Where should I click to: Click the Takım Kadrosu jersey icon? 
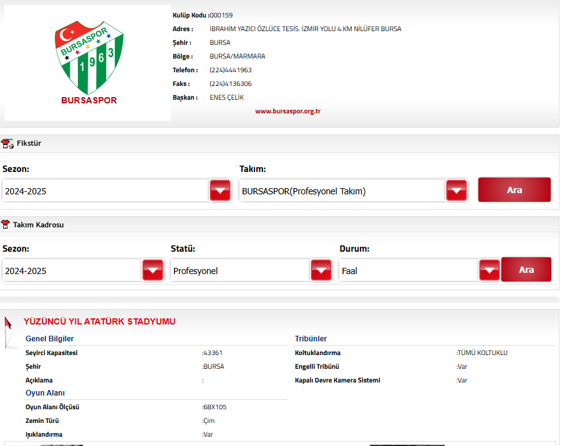point(6,225)
